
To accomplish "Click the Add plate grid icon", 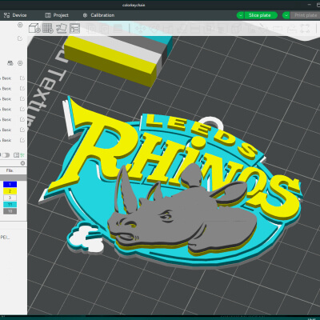I will click(48, 28).
